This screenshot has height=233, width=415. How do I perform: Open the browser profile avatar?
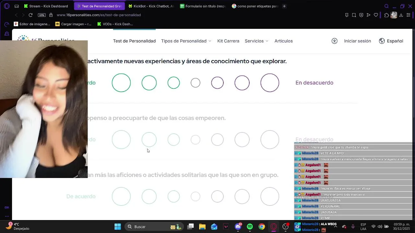(x=394, y=15)
